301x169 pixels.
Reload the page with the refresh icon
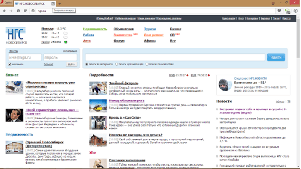18,11
